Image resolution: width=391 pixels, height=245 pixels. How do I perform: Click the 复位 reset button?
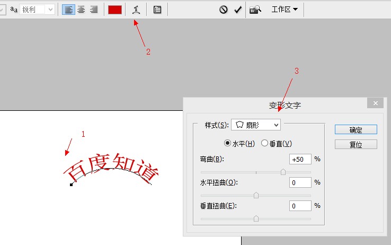356,144
